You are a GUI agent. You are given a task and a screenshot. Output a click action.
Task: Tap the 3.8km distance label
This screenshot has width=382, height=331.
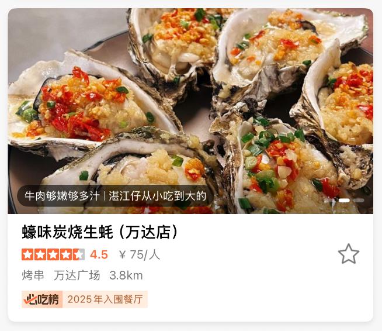click(126, 275)
